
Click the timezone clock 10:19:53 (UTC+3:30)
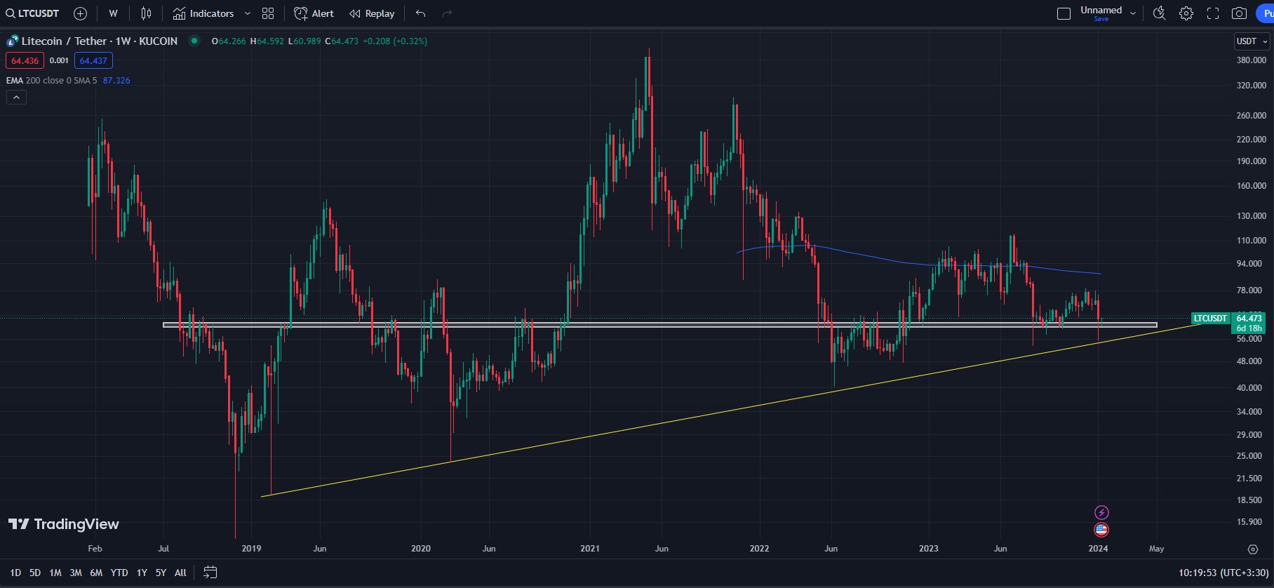pos(1223,573)
